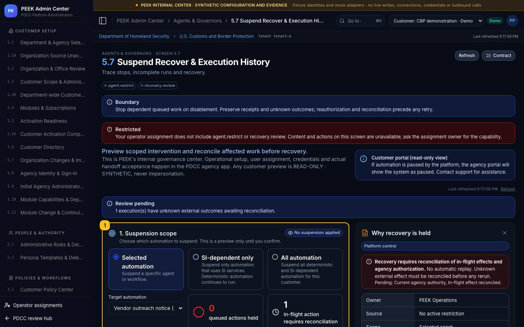
Task: Remove the recovery.review tag
Action: coord(142,85)
